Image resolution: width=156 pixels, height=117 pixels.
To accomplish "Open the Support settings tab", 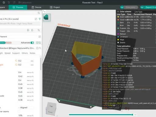I will click(x=16, y=53).
